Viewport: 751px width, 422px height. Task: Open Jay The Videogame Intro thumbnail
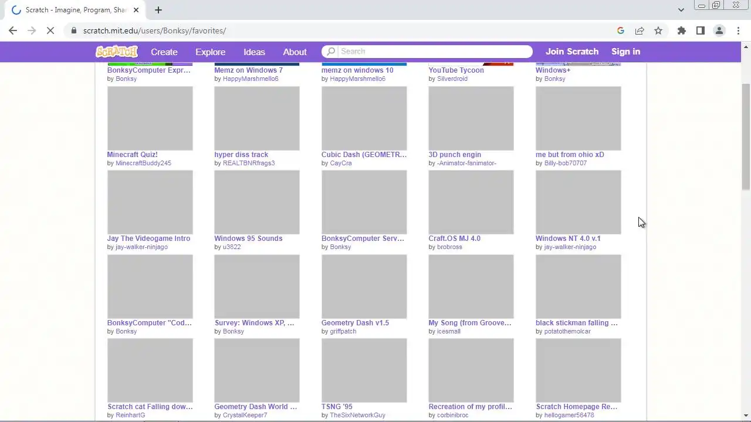(150, 202)
